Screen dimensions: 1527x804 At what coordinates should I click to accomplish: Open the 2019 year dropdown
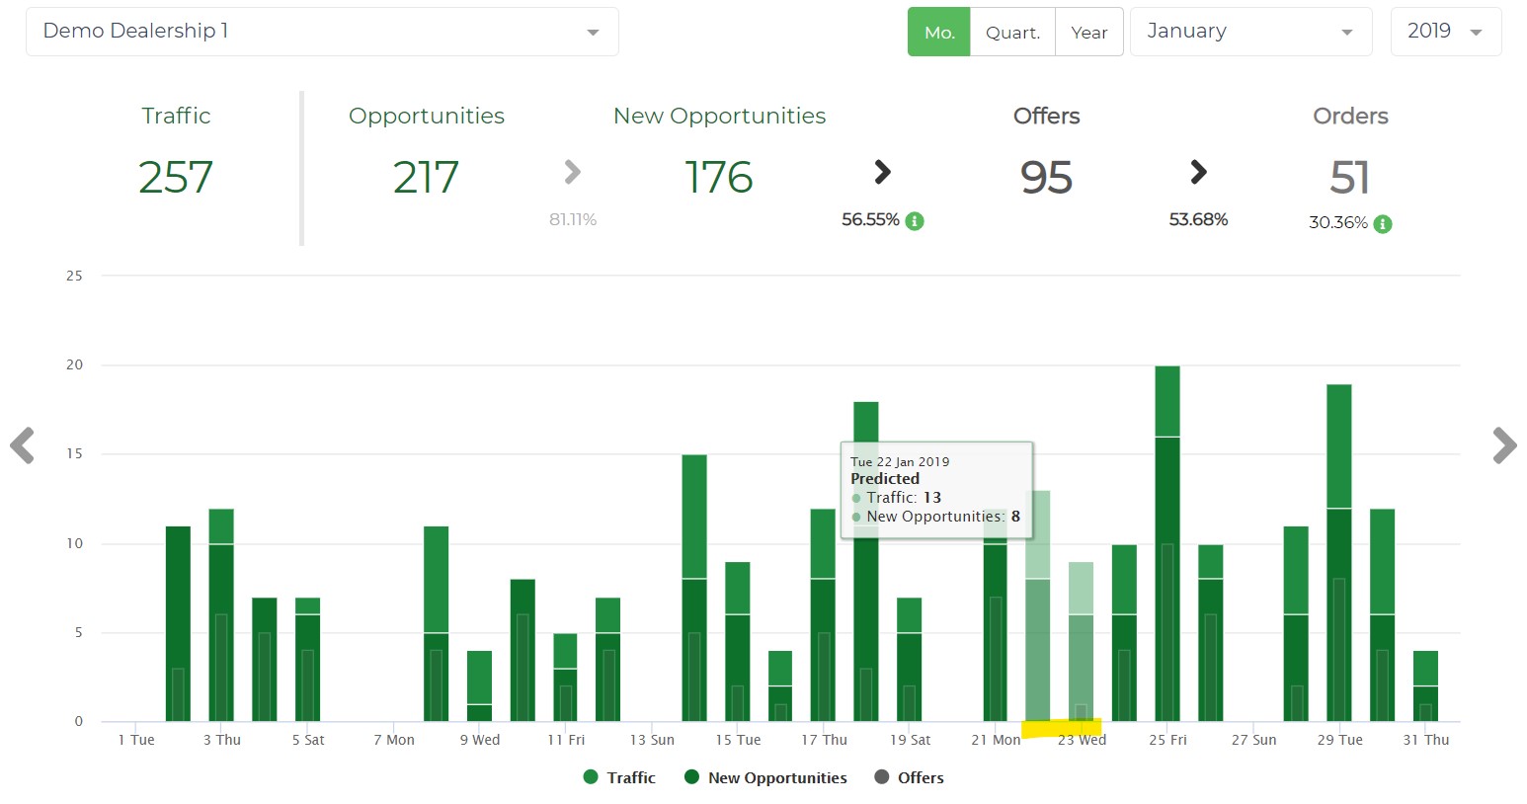(x=1445, y=32)
